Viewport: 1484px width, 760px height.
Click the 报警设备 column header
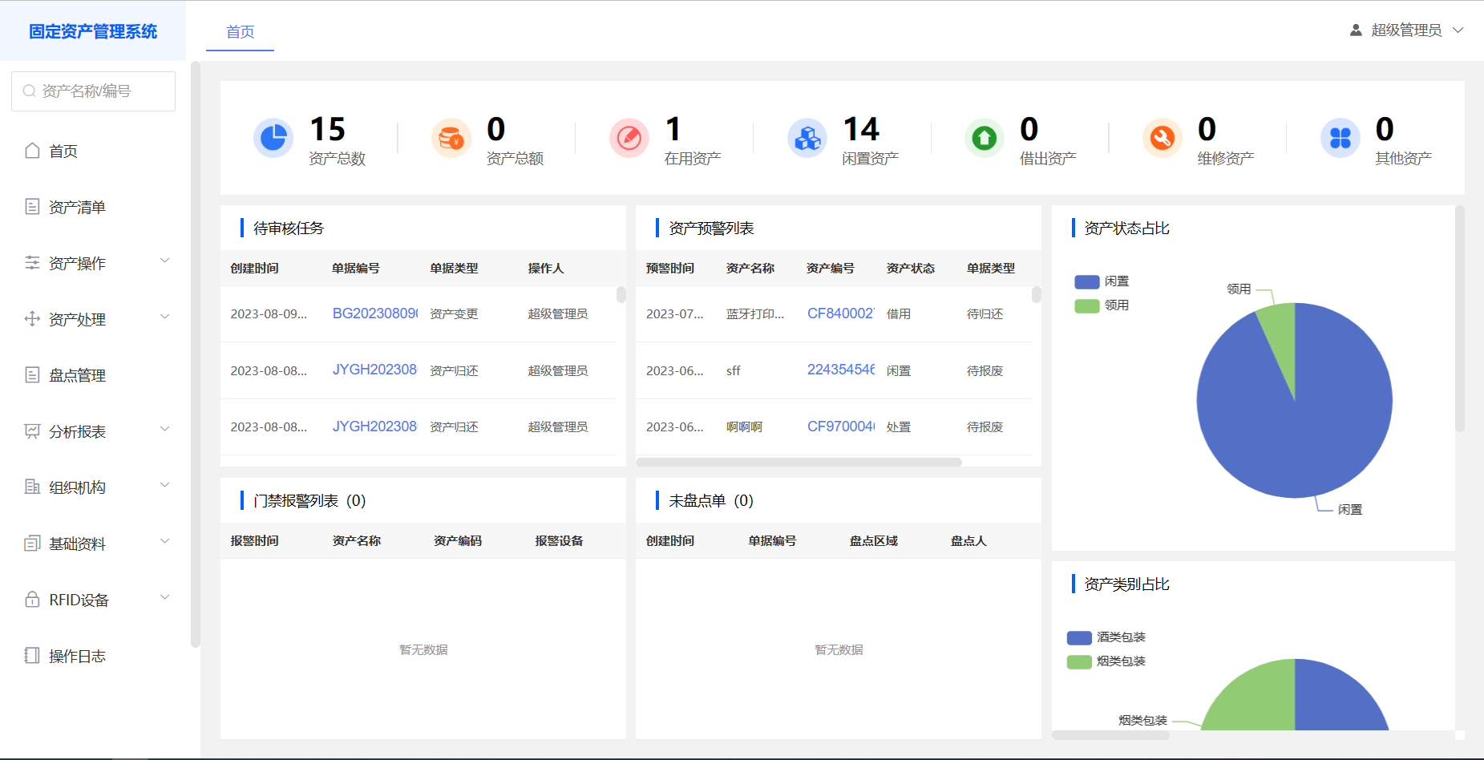tap(560, 541)
